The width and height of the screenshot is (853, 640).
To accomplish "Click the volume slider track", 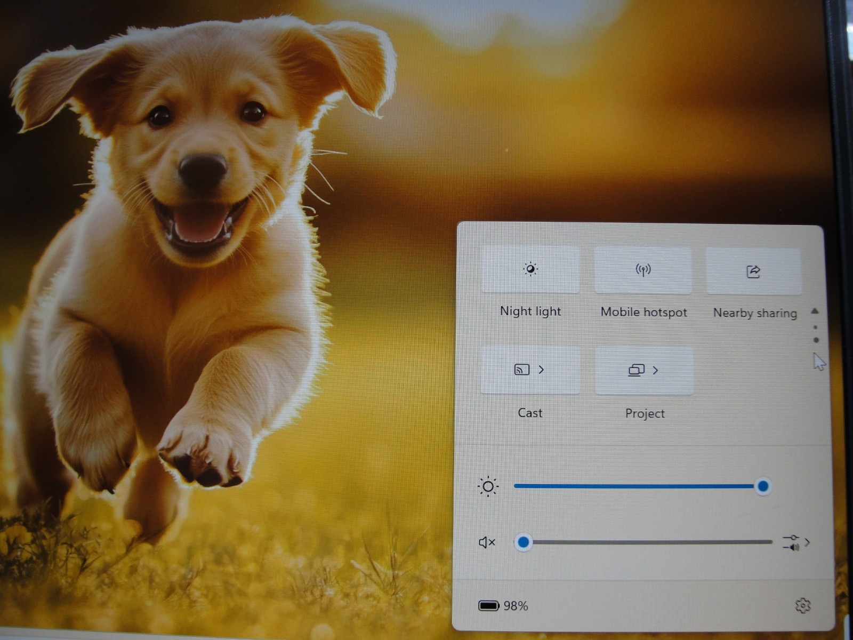I will click(x=643, y=542).
